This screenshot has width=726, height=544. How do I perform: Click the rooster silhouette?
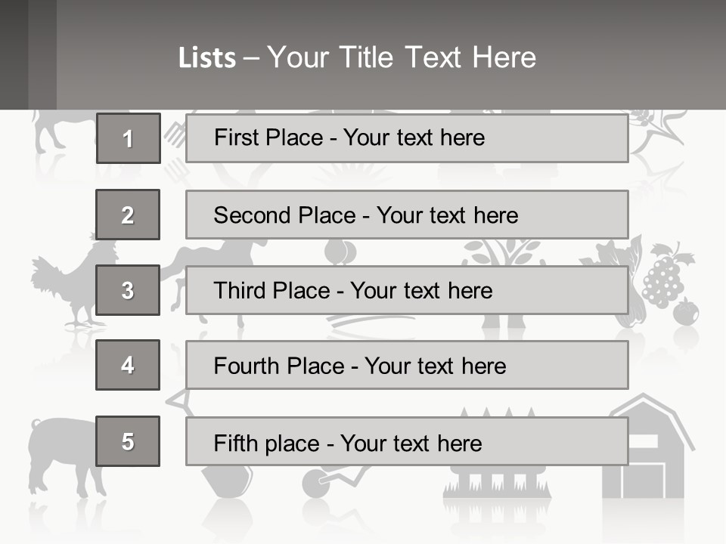68,287
